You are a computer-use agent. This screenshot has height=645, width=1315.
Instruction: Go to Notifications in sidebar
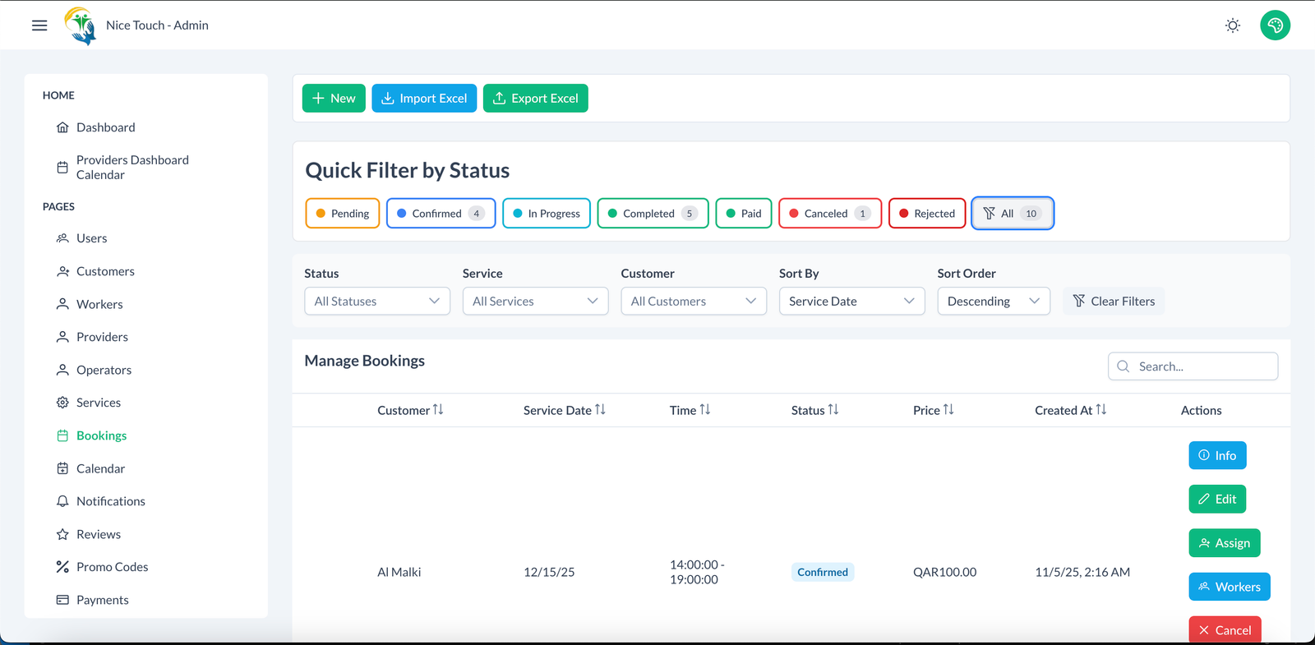click(x=110, y=501)
